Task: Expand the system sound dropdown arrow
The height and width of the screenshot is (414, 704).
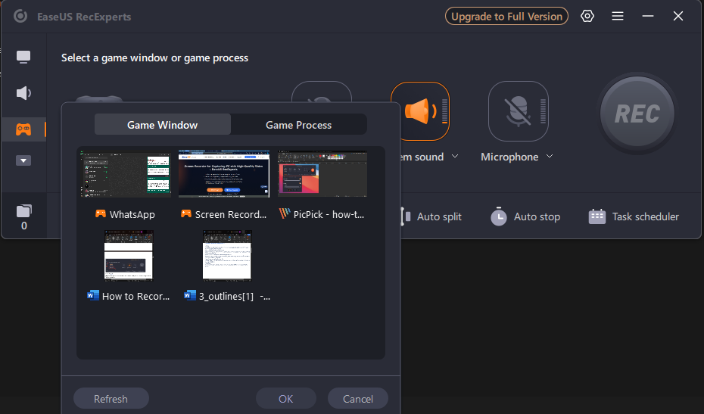Action: [x=455, y=157]
